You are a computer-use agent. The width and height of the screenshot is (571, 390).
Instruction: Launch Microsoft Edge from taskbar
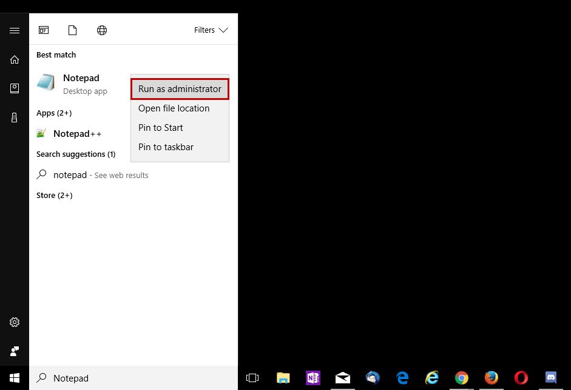402,378
